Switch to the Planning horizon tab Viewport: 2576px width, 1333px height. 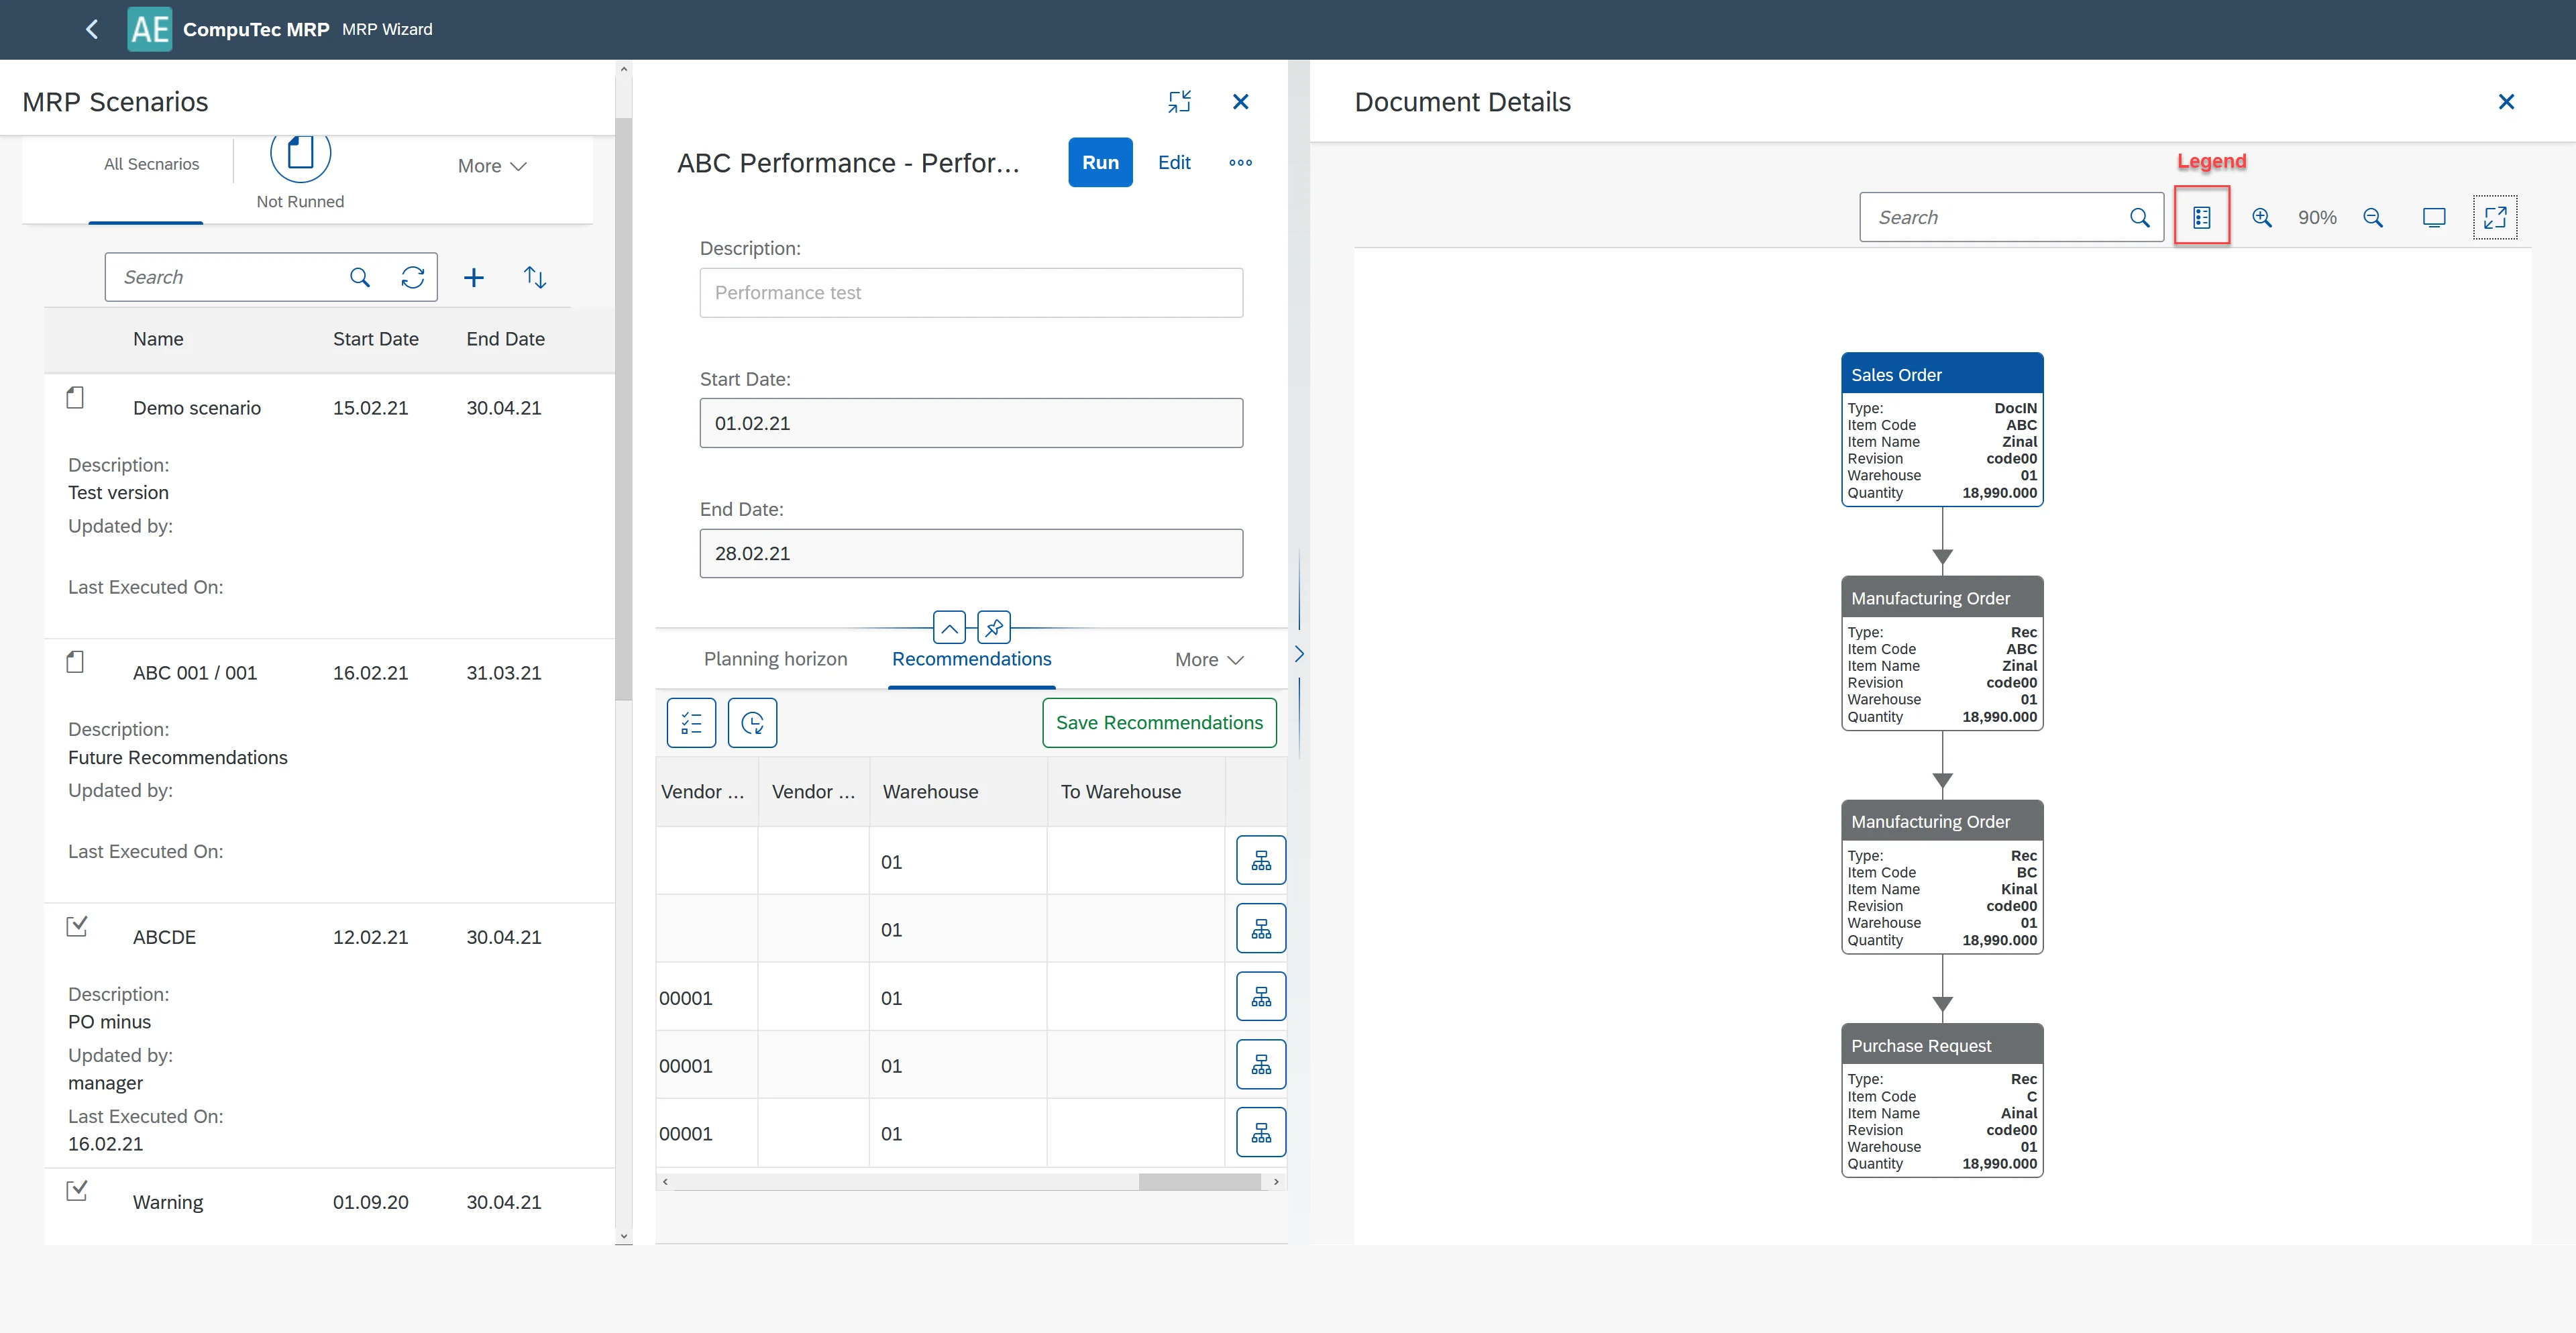775,659
